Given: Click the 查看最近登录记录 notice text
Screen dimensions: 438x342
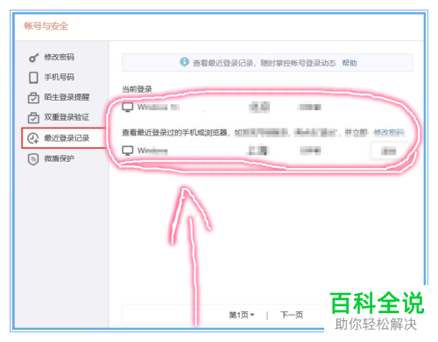Looking at the screenshot, I should 264,63.
